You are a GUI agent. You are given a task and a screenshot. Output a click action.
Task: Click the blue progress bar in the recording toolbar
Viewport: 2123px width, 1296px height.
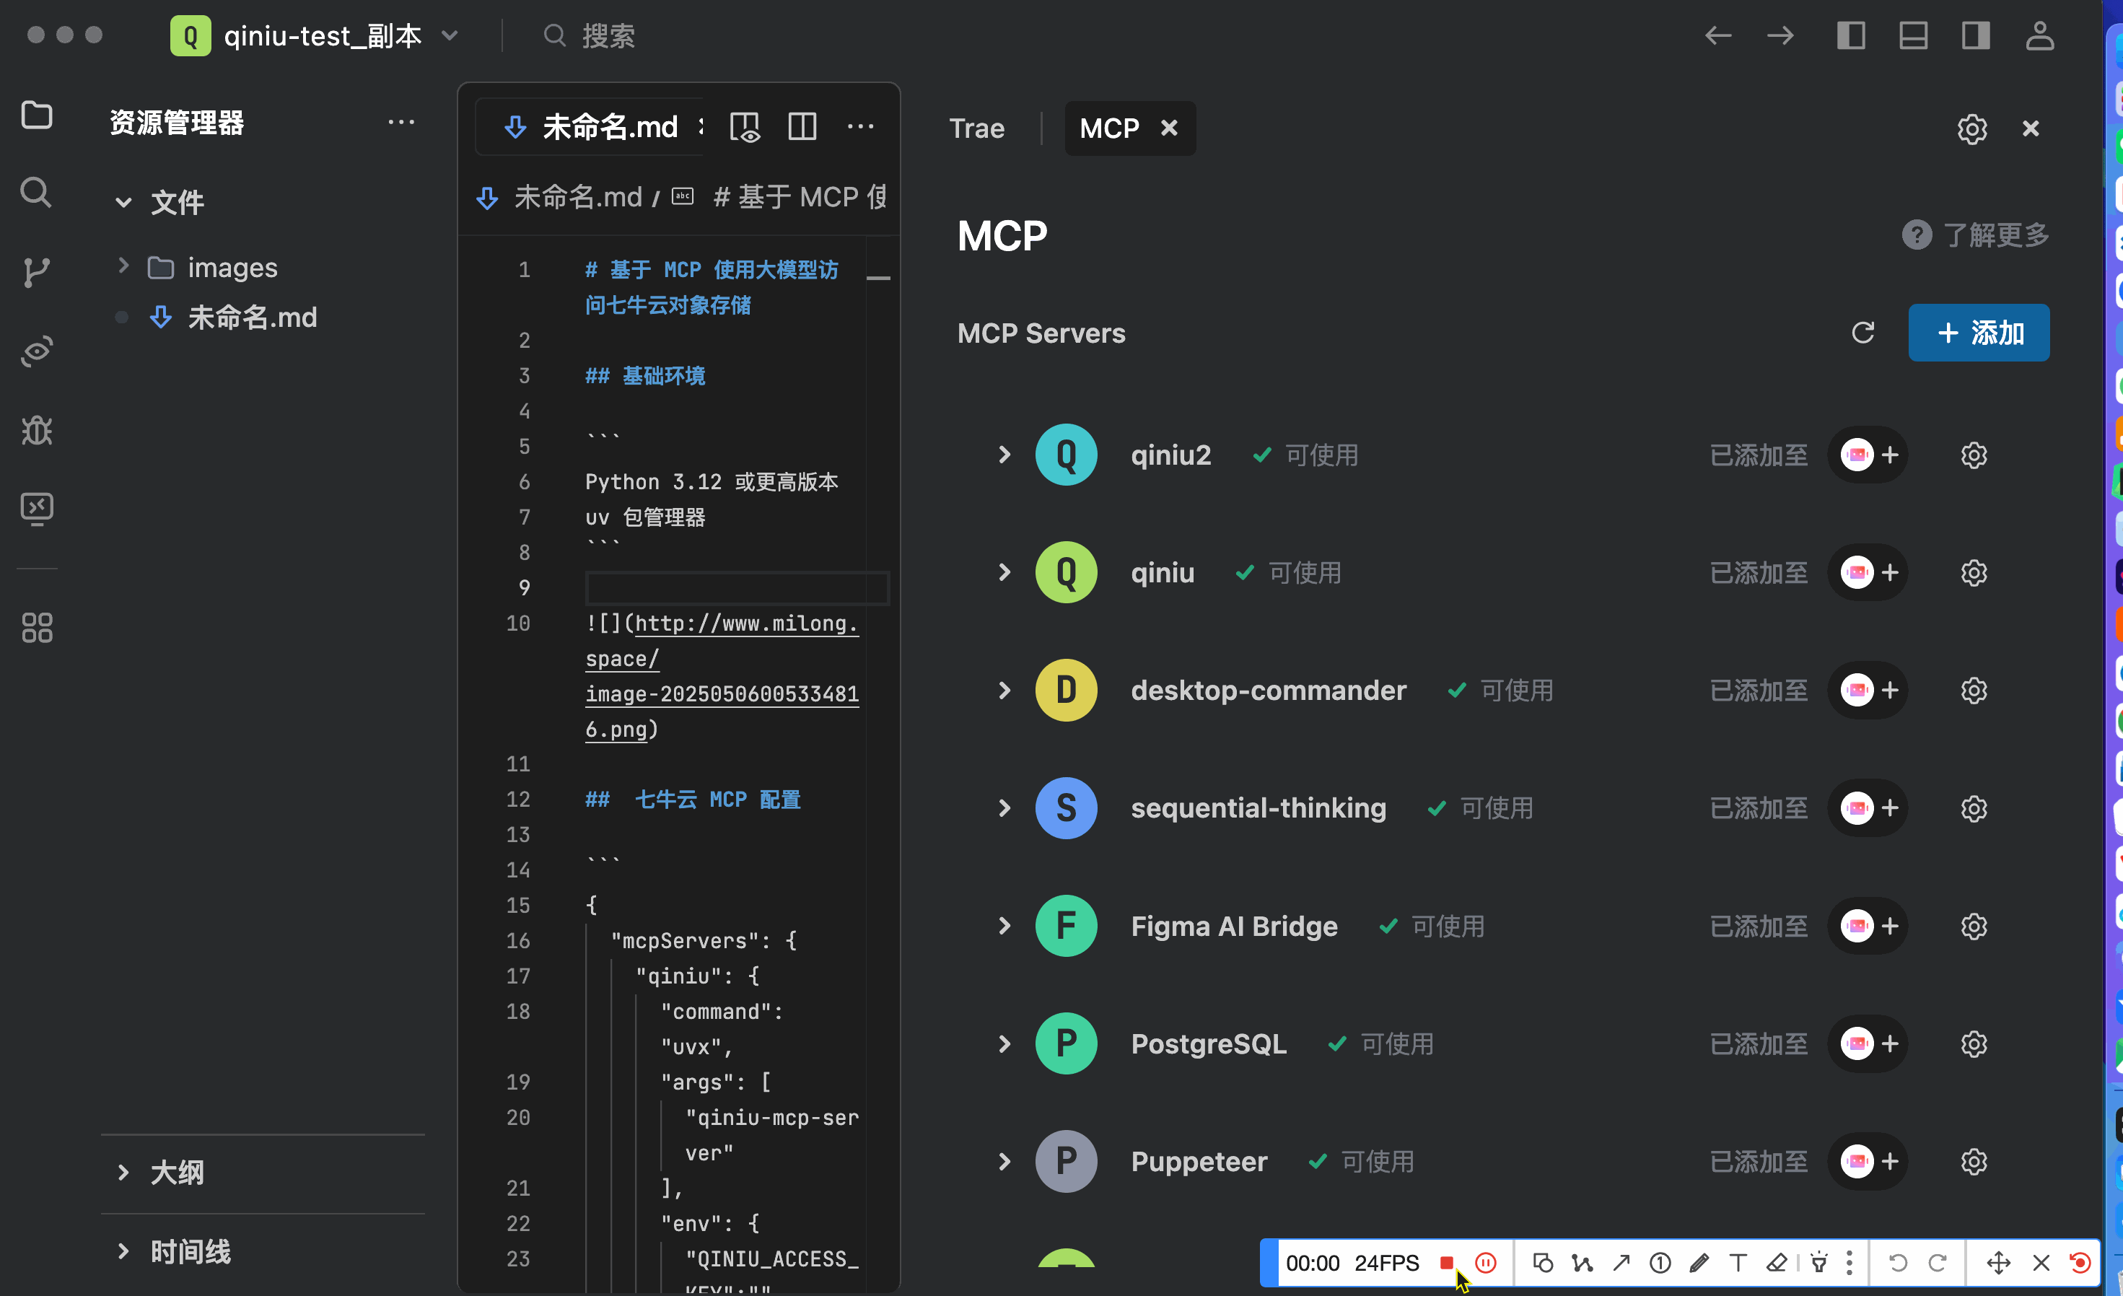tap(1269, 1264)
